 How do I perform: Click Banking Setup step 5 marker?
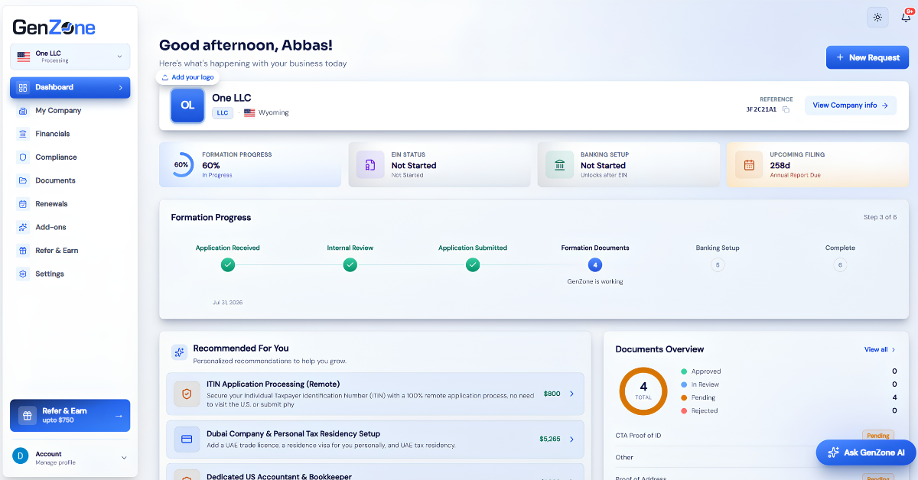717,265
